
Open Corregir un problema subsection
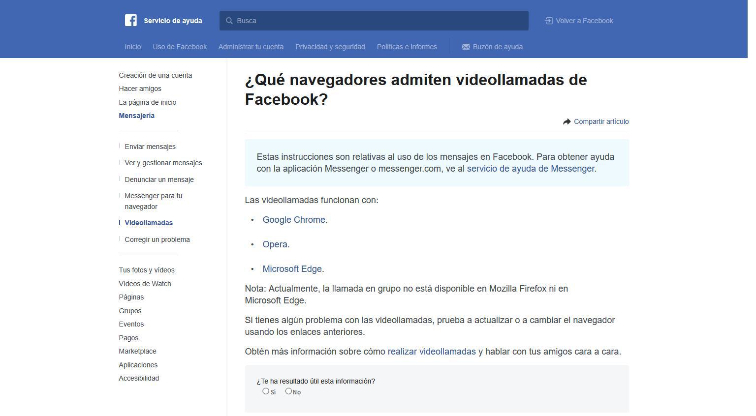[x=157, y=239]
